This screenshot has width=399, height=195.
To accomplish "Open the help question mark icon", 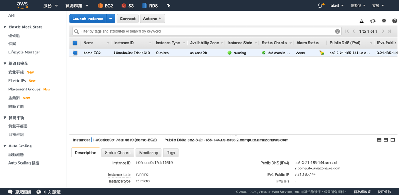I will (x=395, y=21).
